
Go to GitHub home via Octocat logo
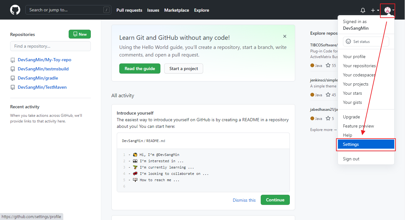coord(15,10)
